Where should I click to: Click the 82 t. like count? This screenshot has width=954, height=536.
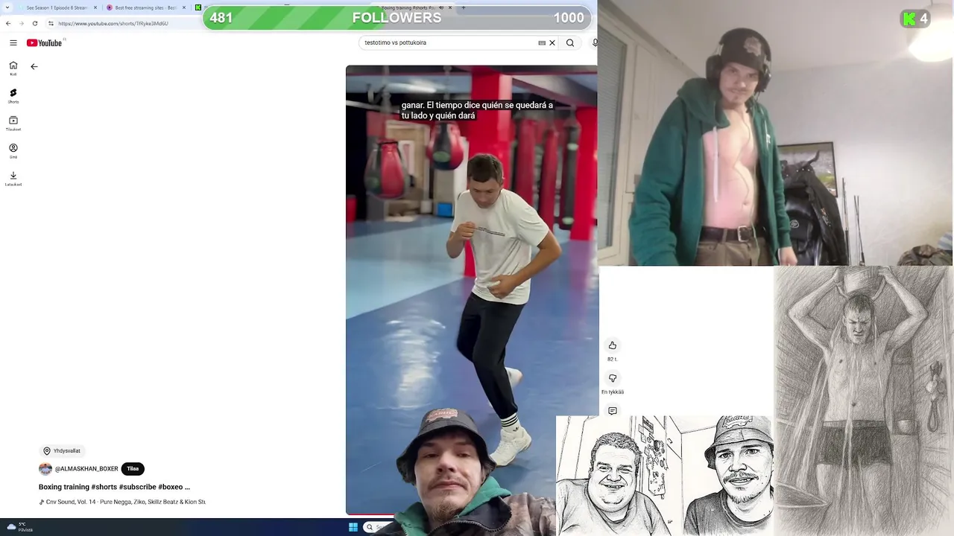click(613, 360)
